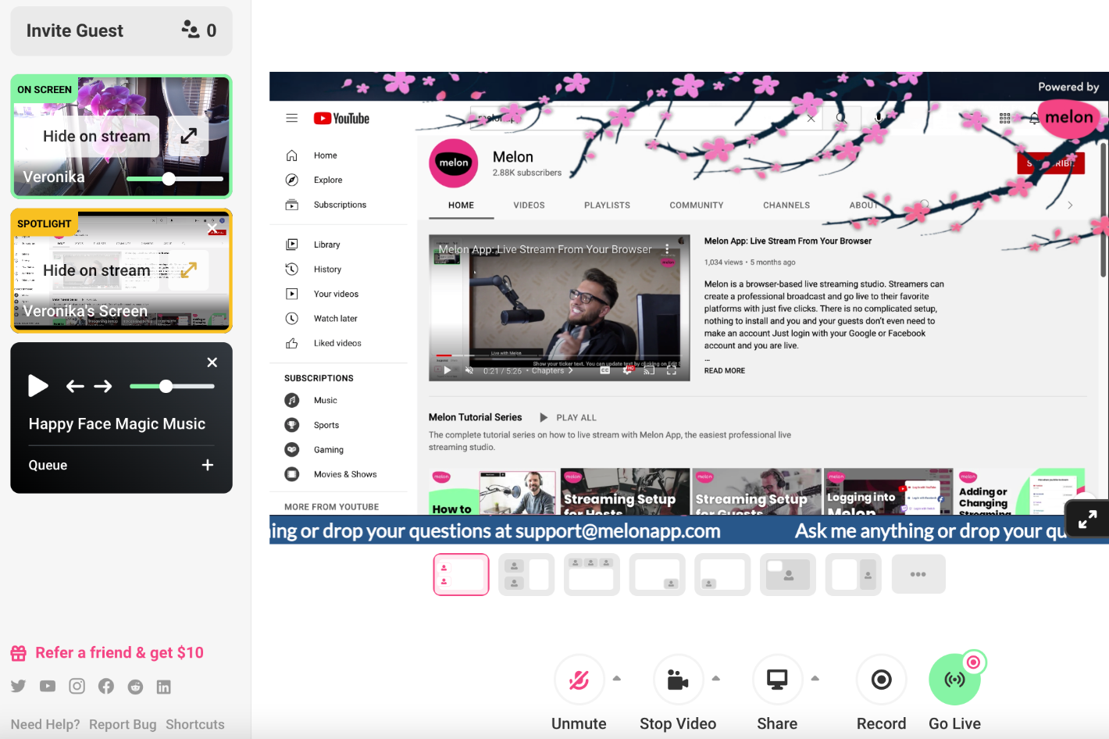Screen dimensions: 1109x739
Task: Adjust Veronika's volume slider
Action: click(175, 179)
